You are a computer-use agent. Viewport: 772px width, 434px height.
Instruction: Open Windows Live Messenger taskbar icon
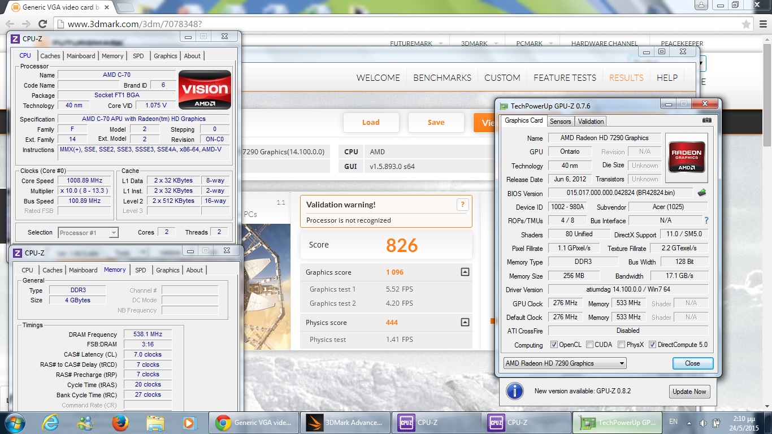(85, 422)
